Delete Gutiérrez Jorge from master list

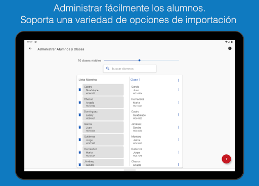coord(80,140)
